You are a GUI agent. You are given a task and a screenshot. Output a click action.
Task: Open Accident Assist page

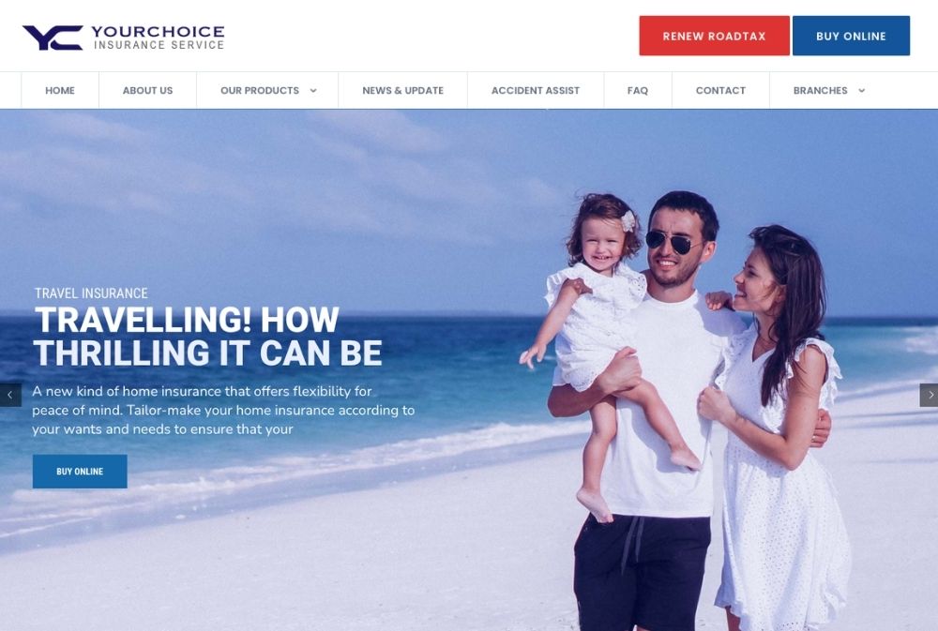[536, 90]
